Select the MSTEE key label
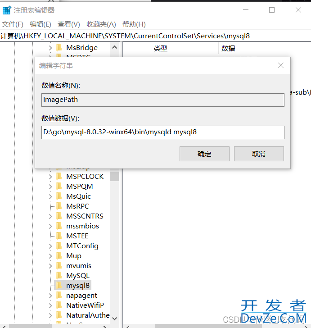Image resolution: width=311 pixels, height=328 pixels. point(77,236)
